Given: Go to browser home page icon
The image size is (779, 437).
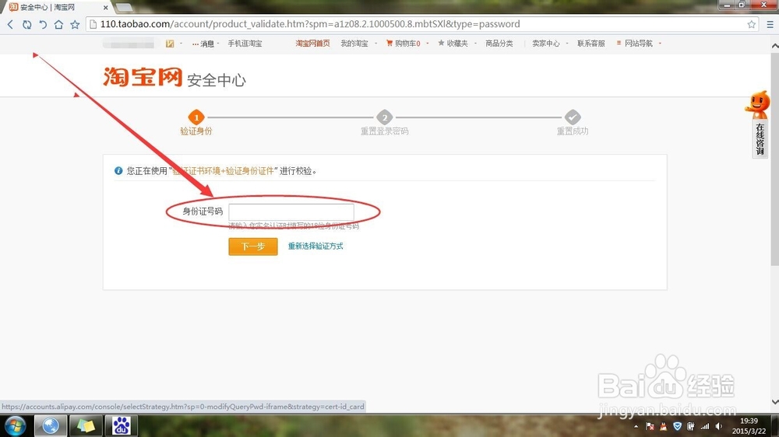Looking at the screenshot, I should [x=58, y=24].
